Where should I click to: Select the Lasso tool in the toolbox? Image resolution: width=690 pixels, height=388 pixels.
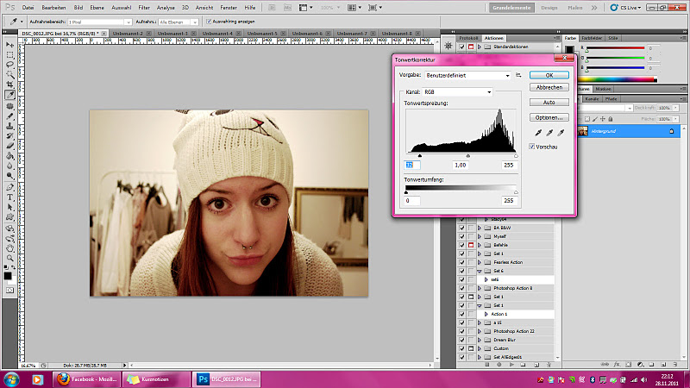pyautogui.click(x=9, y=64)
